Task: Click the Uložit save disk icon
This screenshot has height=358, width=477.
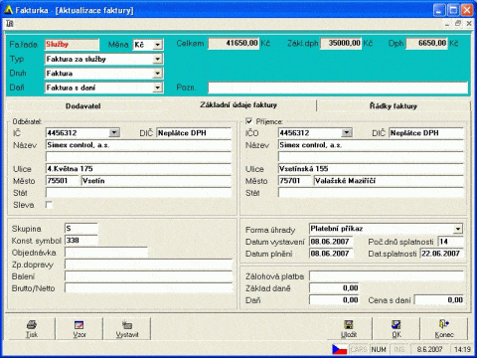Action: click(349, 325)
